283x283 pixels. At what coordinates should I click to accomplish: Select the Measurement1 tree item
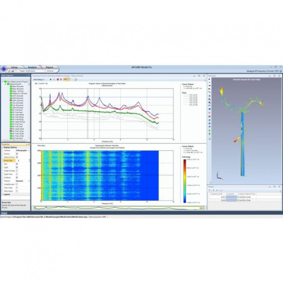14,84
